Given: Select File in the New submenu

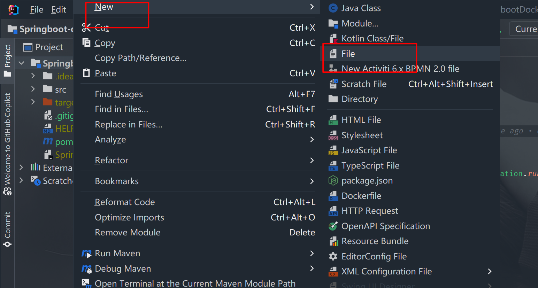Looking at the screenshot, I should tap(348, 54).
